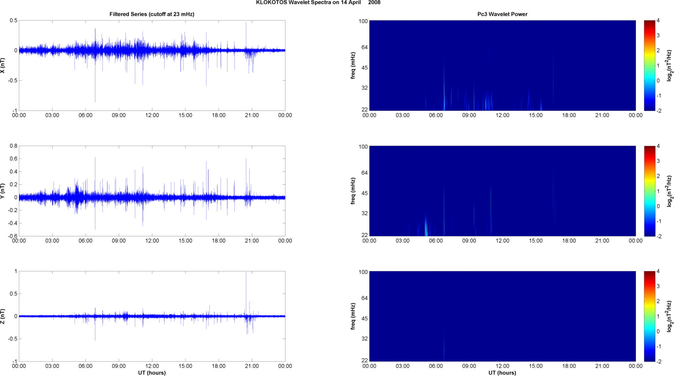Click the log2(nT²/Hz) label of the bottom colorbar
Screen dimensions: 674x376
click(x=670, y=316)
